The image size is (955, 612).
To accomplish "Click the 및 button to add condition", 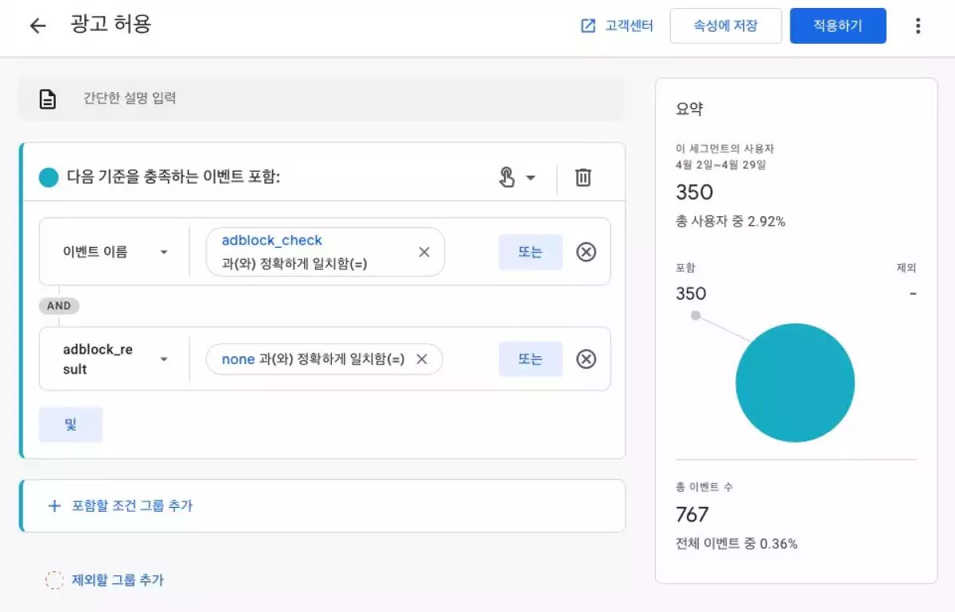I will click(x=71, y=424).
